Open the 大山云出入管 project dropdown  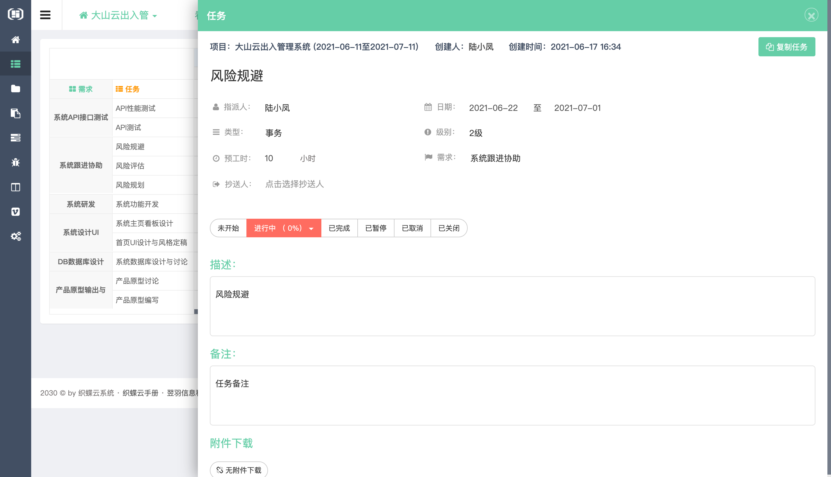coord(118,15)
